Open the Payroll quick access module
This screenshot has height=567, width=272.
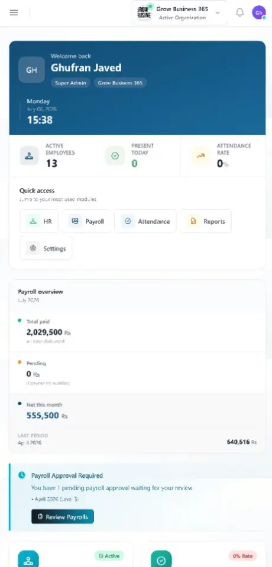pyautogui.click(x=86, y=221)
